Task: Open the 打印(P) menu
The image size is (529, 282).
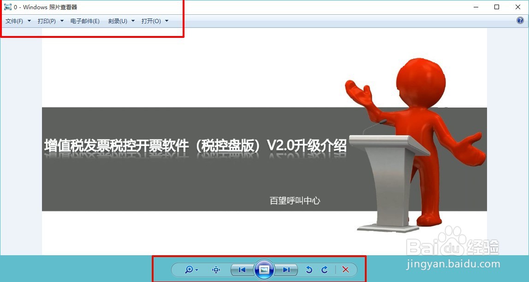Action: [47, 21]
